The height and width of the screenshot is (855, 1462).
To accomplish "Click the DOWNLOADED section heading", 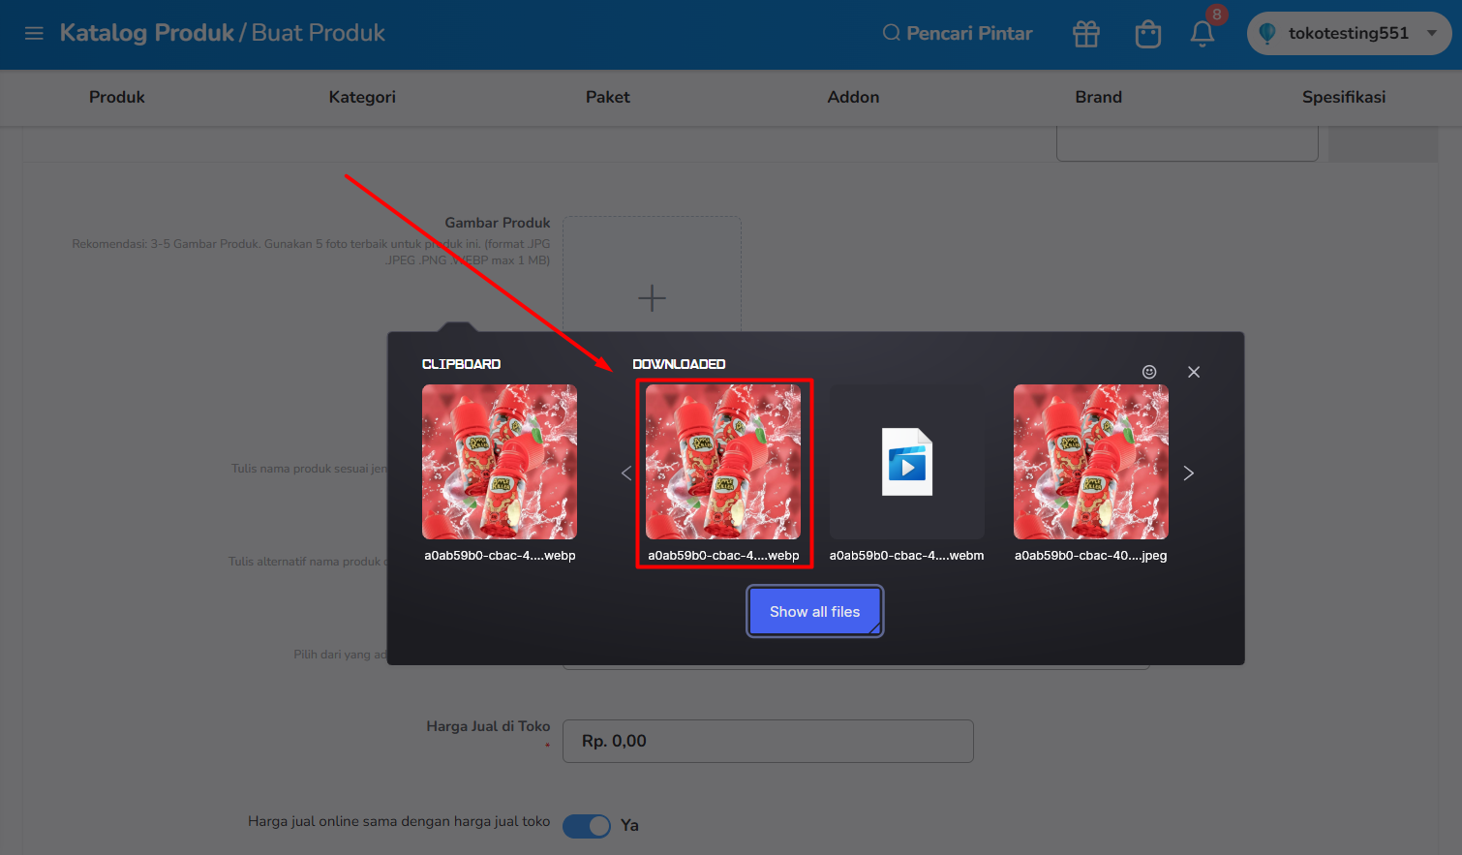I will click(679, 364).
